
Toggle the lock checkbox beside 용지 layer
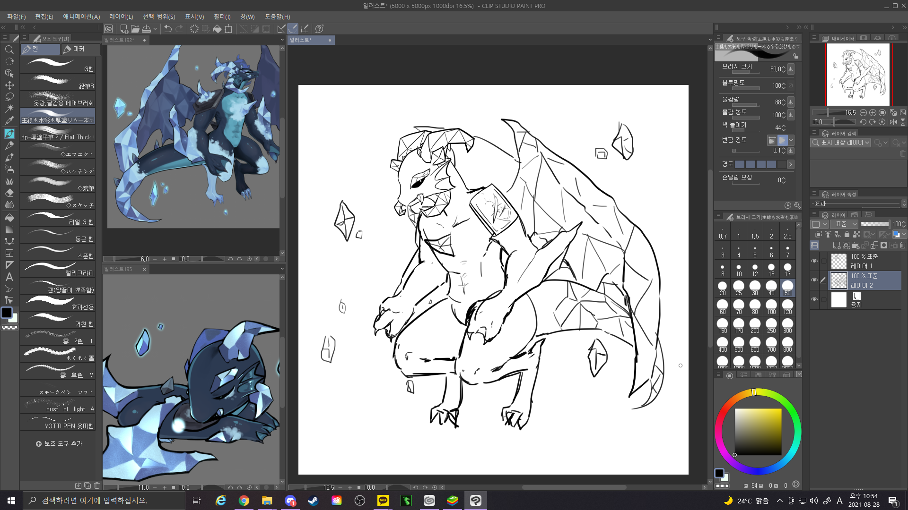click(x=823, y=299)
